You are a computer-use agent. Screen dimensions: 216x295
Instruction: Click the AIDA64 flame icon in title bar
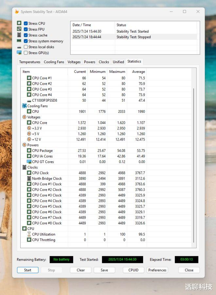click(17, 11)
